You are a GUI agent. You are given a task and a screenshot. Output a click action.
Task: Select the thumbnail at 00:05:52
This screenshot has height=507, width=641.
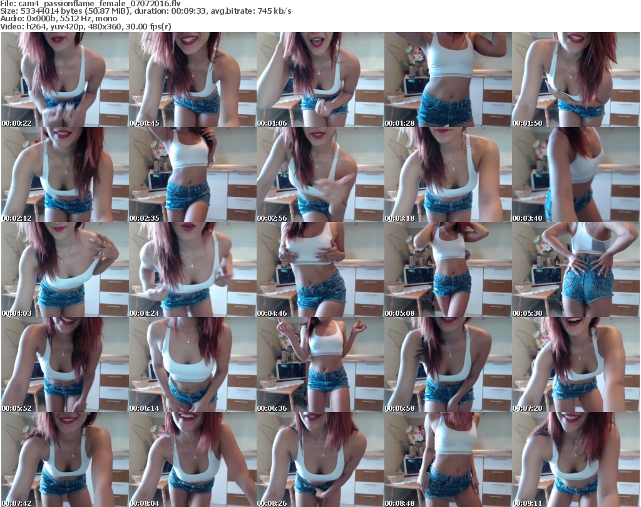(x=65, y=364)
